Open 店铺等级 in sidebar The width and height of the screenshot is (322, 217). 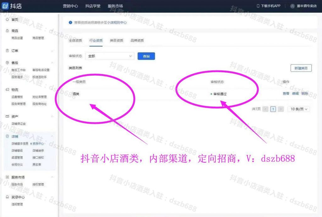(17, 150)
